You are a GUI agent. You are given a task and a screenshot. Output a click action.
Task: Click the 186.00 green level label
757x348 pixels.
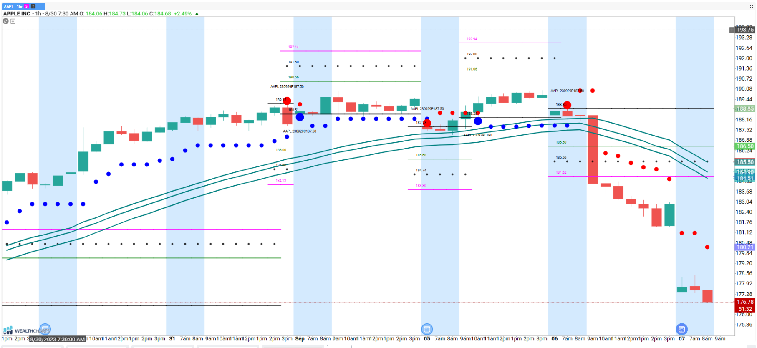pyautogui.click(x=281, y=150)
